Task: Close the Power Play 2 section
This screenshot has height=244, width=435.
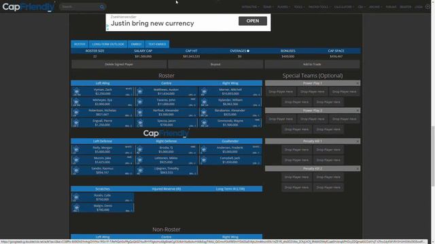Action: (358, 110)
